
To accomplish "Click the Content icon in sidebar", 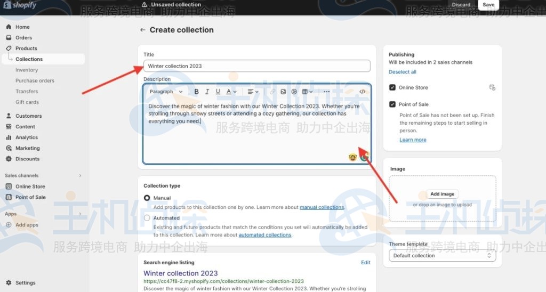I will click(9, 127).
